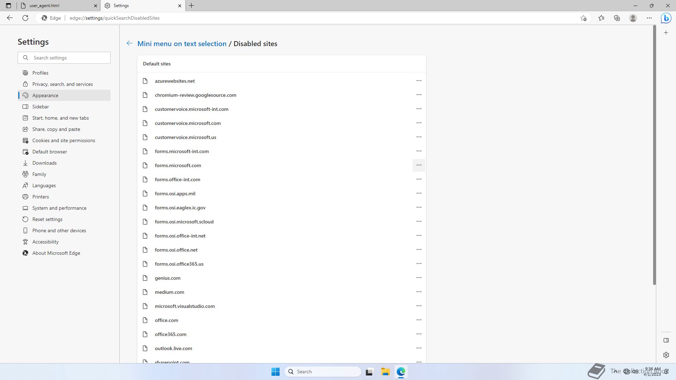The image size is (676, 380).
Task: Open Windows Start menu
Action: tap(275, 372)
